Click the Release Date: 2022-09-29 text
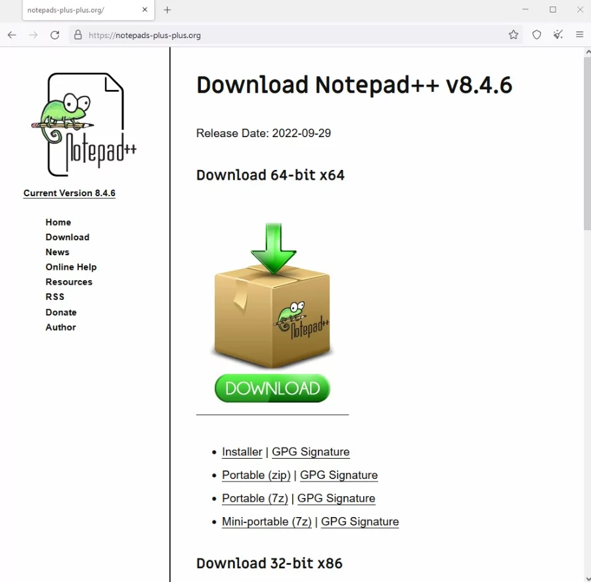Viewport: 591px width, 582px height. coord(263,133)
